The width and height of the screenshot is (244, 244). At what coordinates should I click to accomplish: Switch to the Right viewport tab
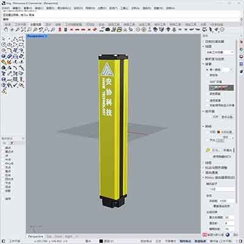(x=69, y=237)
